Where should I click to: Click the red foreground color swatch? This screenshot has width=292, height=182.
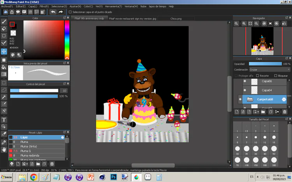click(x=12, y=24)
